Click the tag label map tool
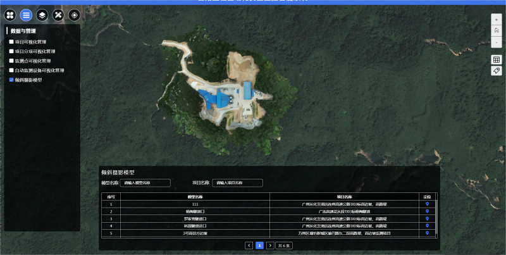The image size is (506, 255). click(497, 71)
